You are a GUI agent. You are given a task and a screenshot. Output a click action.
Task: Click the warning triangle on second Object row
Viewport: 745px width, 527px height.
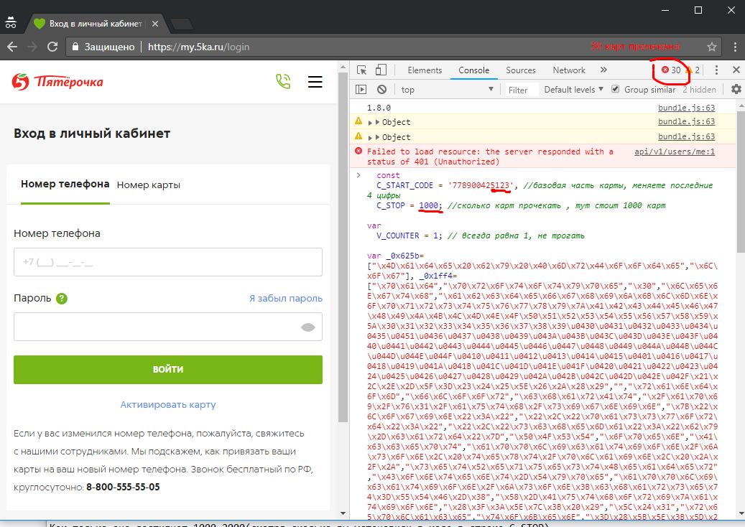tap(358, 136)
